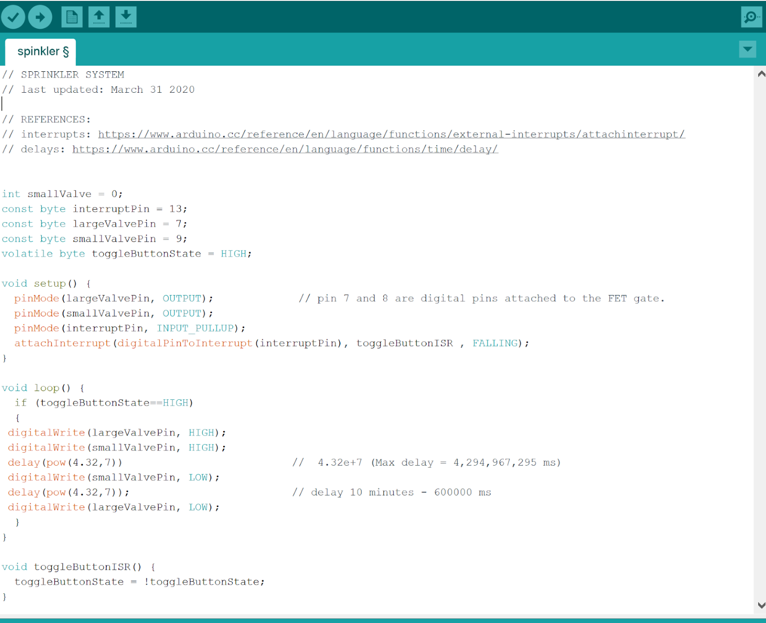The width and height of the screenshot is (766, 623).
Task: Click the "interruptPin = 13;" declaration
Action: coord(130,209)
